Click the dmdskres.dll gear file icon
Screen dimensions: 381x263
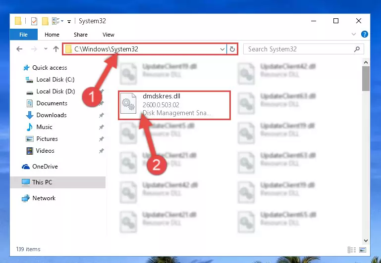click(x=128, y=103)
